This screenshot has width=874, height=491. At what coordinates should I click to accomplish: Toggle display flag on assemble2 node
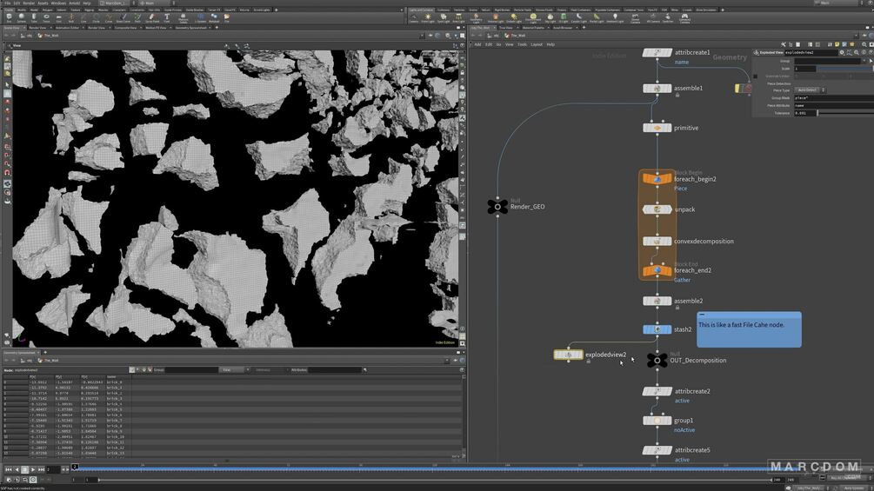[x=669, y=301]
